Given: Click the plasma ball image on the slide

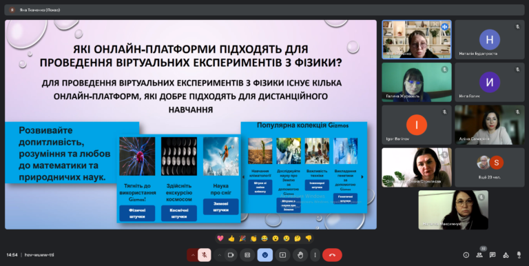Looking at the screenshot, I should tap(137, 156).
